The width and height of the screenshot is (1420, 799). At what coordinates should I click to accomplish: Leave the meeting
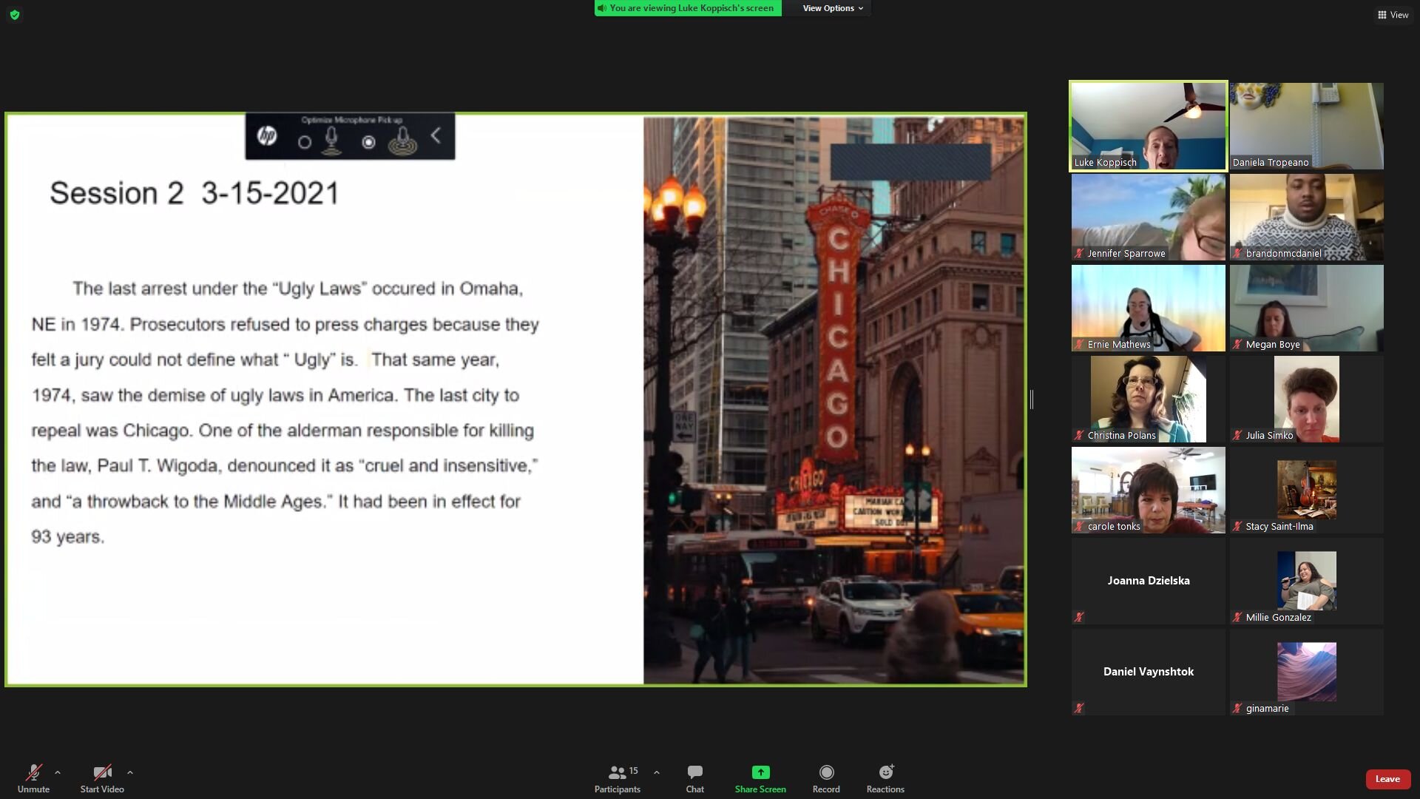(1387, 779)
